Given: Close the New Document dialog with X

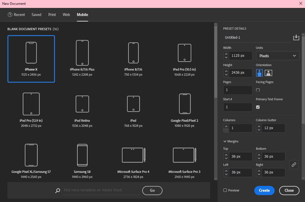Looking at the screenshot, I should [x=300, y=3].
